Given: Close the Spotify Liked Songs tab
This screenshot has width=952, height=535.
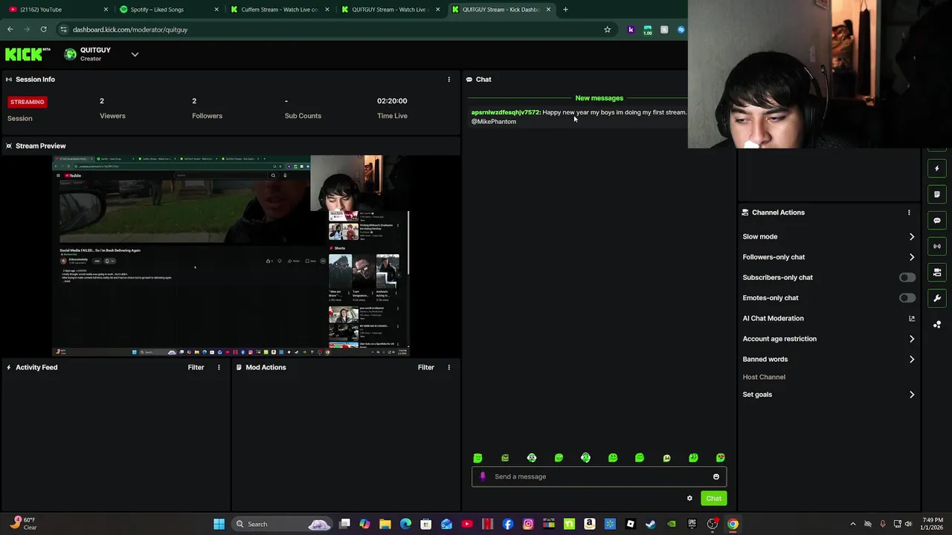Looking at the screenshot, I should (216, 10).
